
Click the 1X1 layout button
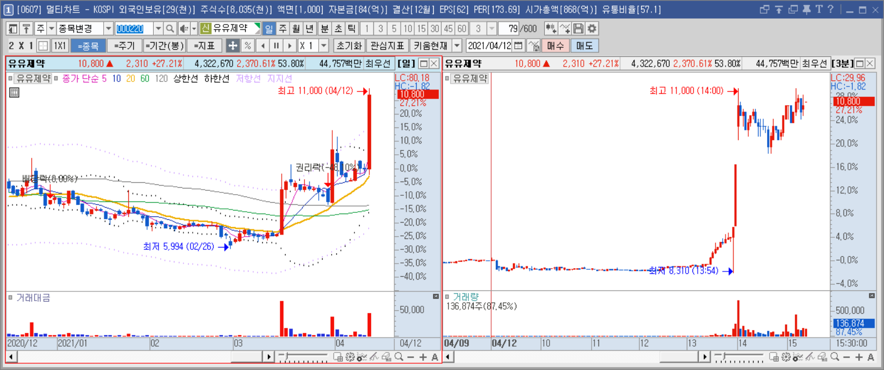pos(60,46)
